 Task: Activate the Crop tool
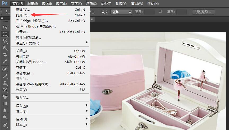pos(5,54)
